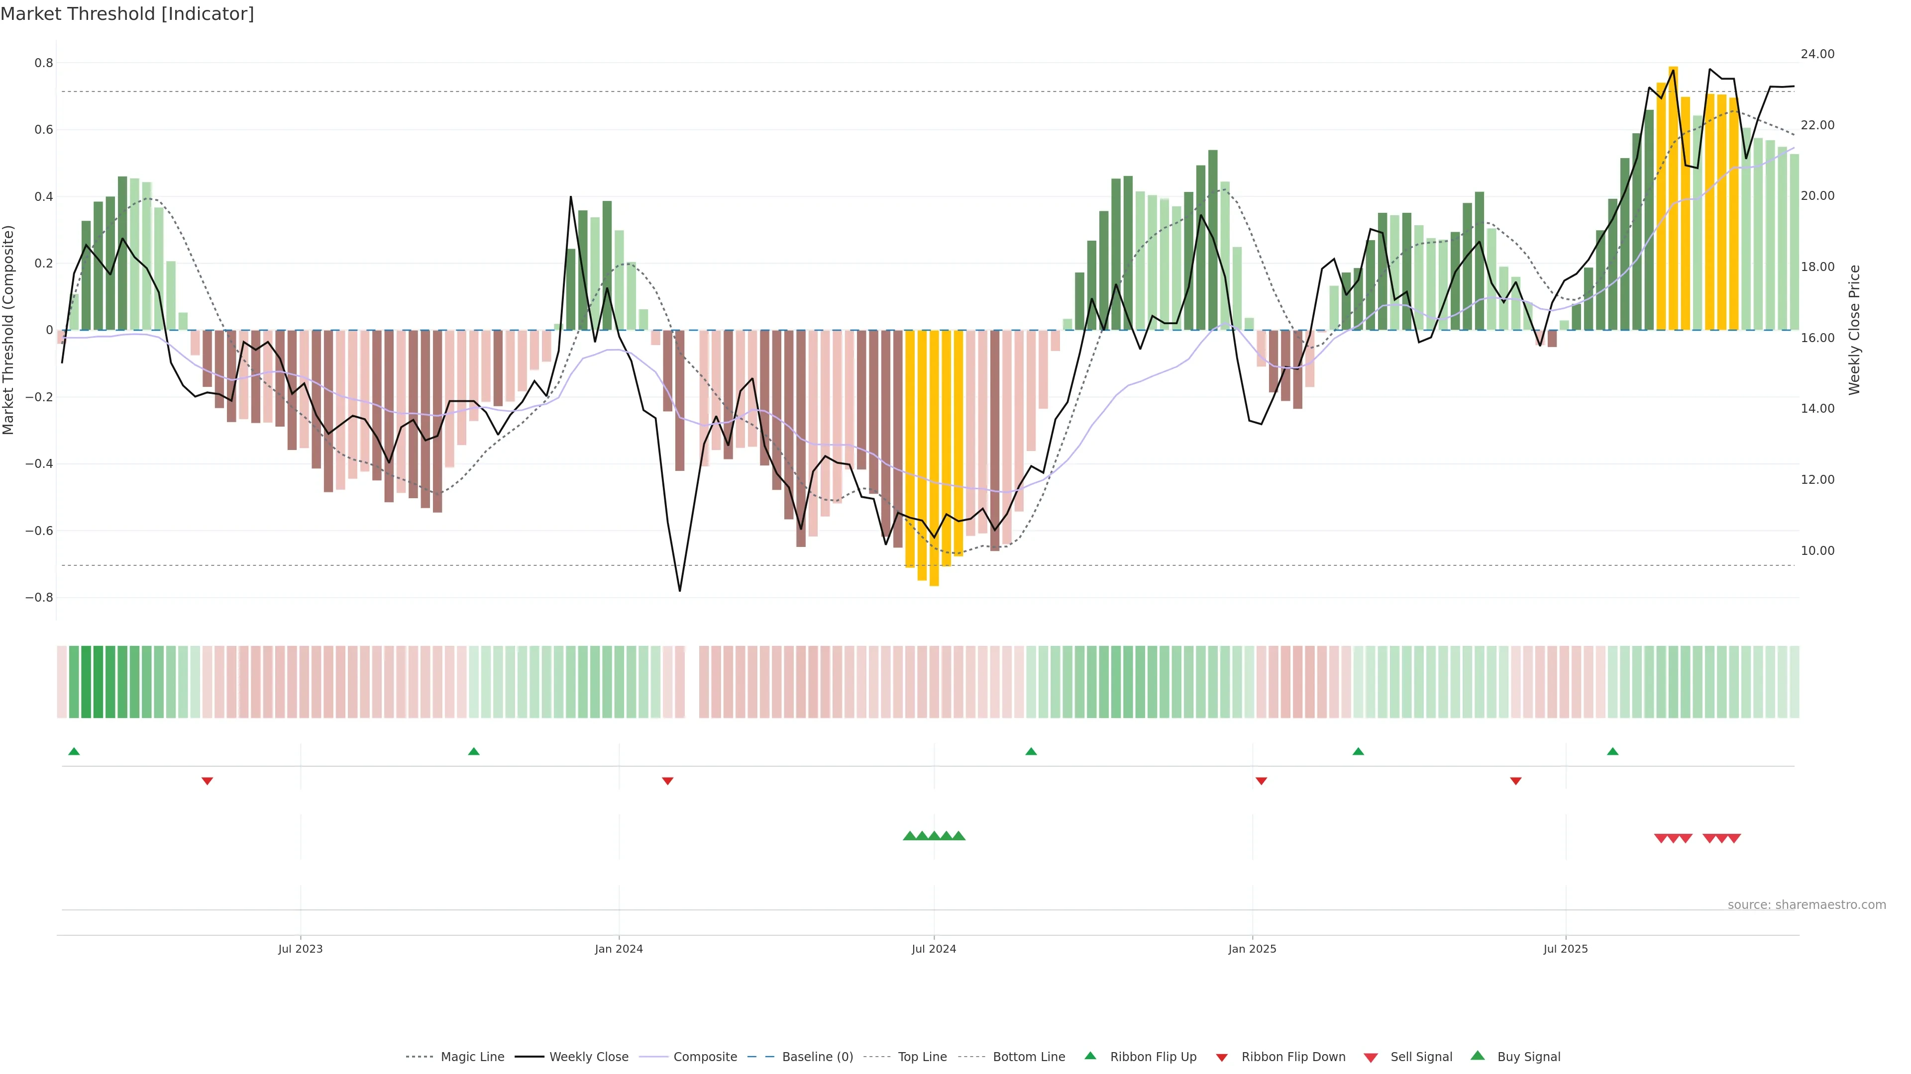The height and width of the screenshot is (1074, 1911).
Task: Toggle Weekly Close series in legend
Action: 588,1056
